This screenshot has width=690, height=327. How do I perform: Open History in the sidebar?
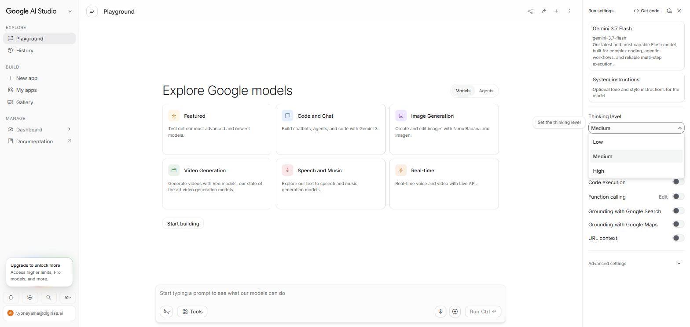pyautogui.click(x=39, y=51)
